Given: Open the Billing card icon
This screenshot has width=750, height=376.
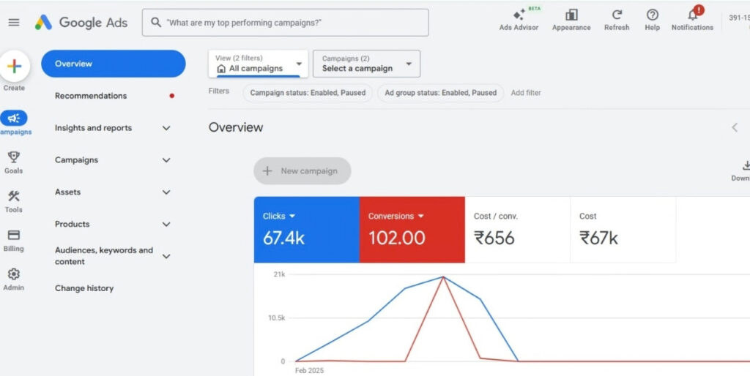Looking at the screenshot, I should (x=14, y=235).
